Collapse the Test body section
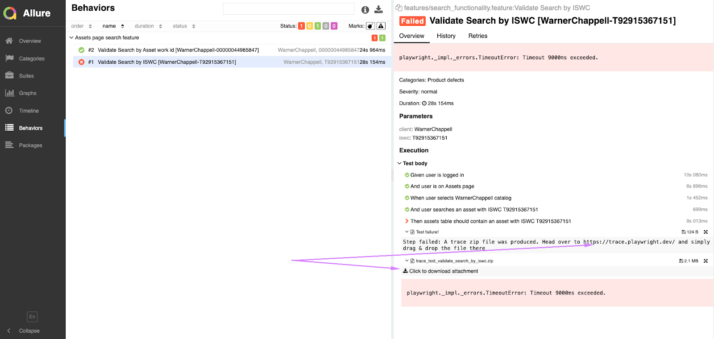The image size is (714, 339). (399, 163)
